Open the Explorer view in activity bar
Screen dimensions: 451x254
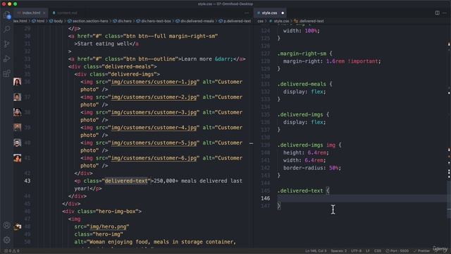click(x=7, y=15)
